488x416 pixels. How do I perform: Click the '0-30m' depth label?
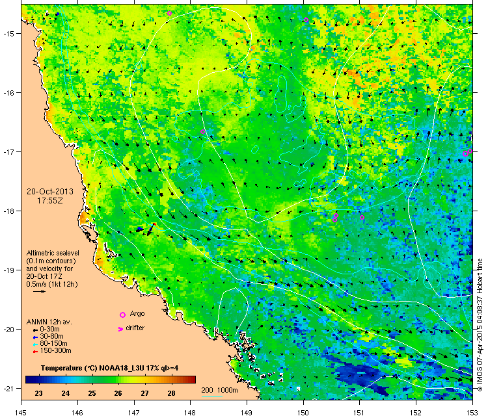point(50,330)
